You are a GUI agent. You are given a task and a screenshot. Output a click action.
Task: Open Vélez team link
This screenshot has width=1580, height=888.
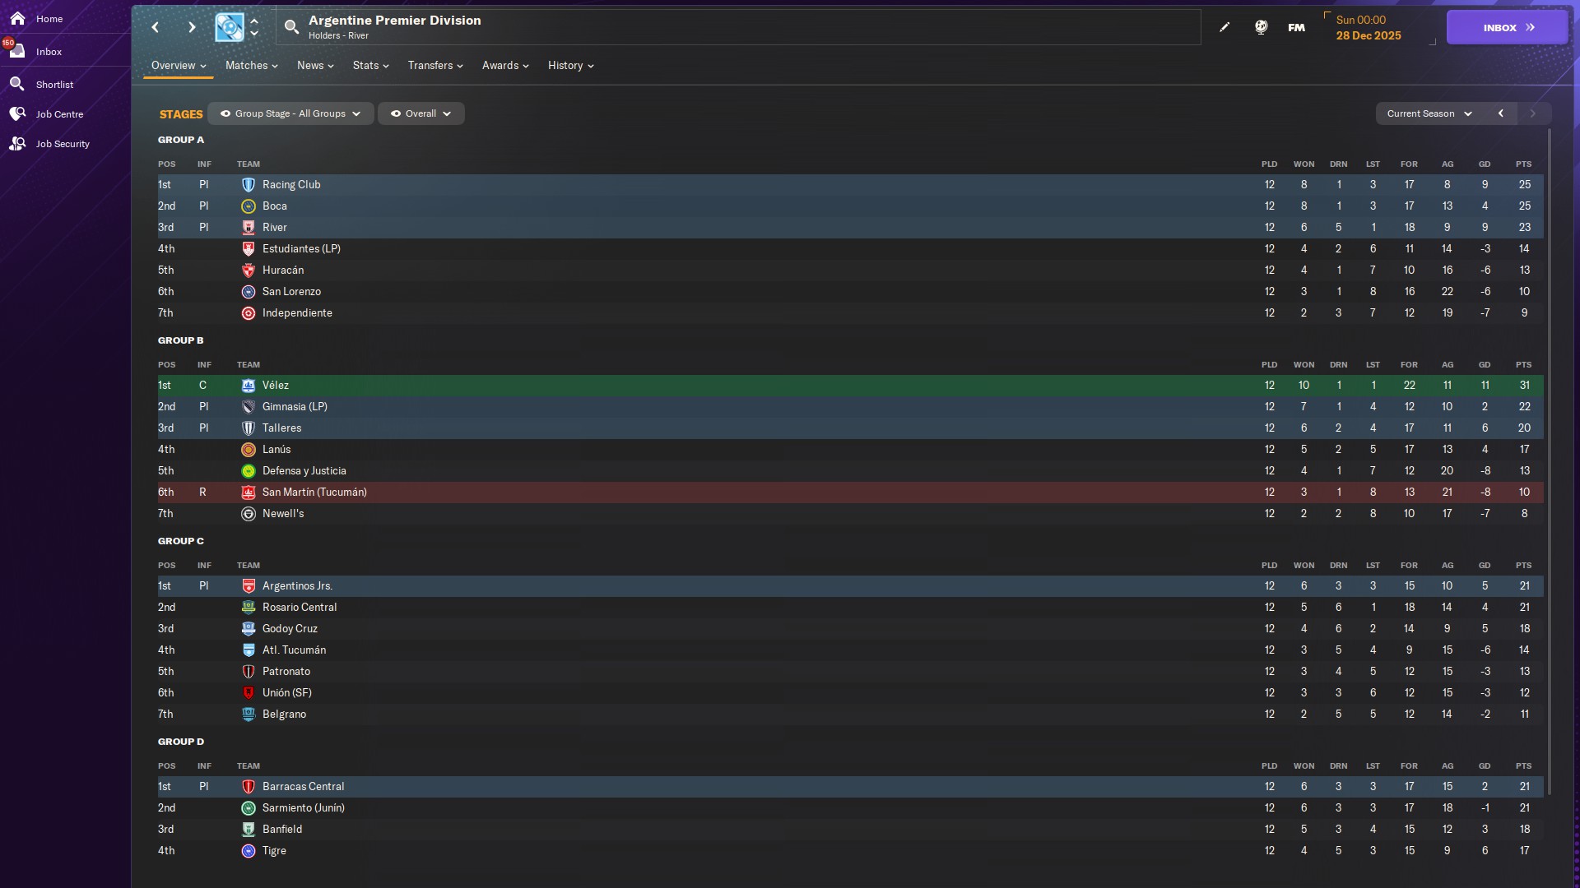coord(275,386)
